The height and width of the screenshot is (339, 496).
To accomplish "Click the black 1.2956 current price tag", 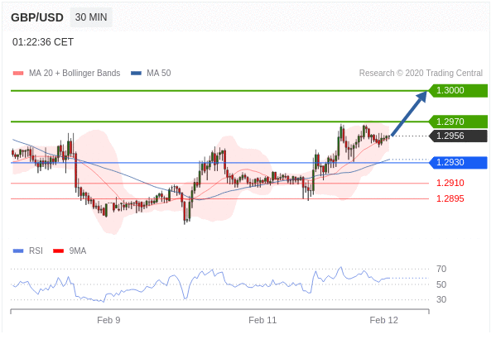I will (458, 136).
